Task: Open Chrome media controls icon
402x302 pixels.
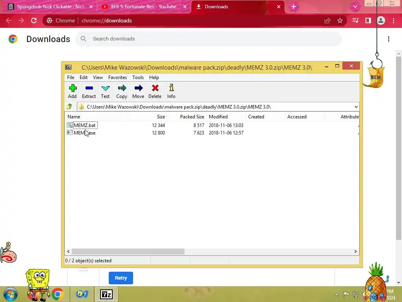Action: [355, 20]
